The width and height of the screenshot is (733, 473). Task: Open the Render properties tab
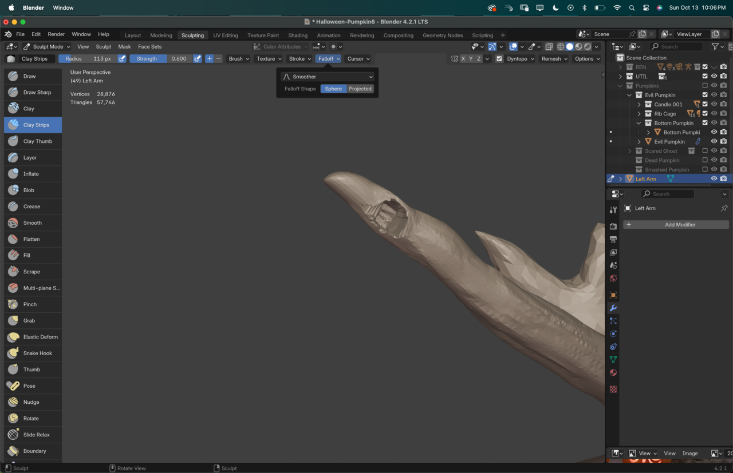613,226
